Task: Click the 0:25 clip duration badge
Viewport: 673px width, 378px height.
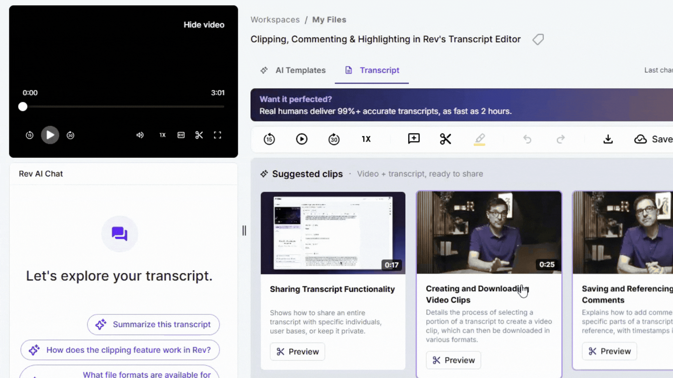Action: (x=547, y=265)
